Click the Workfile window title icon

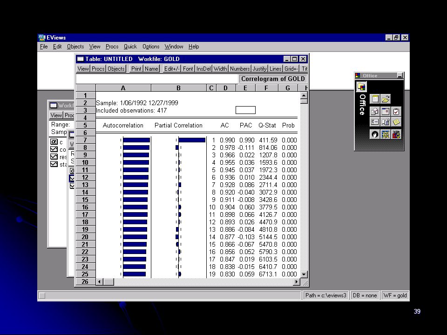[53, 106]
